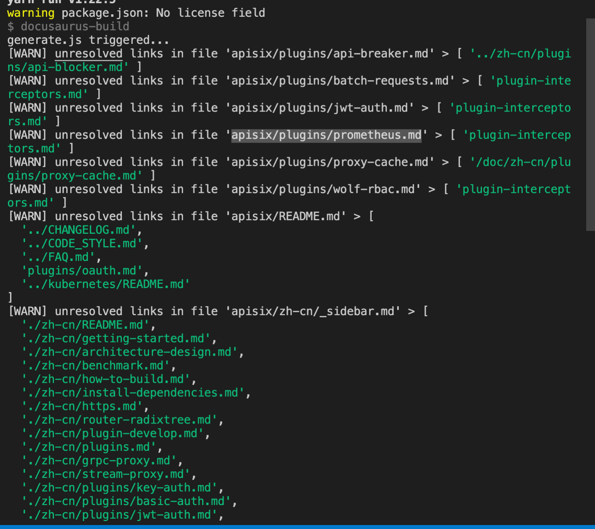Click the 'generate.js triggered...' line
595x529 pixels.
88,40
